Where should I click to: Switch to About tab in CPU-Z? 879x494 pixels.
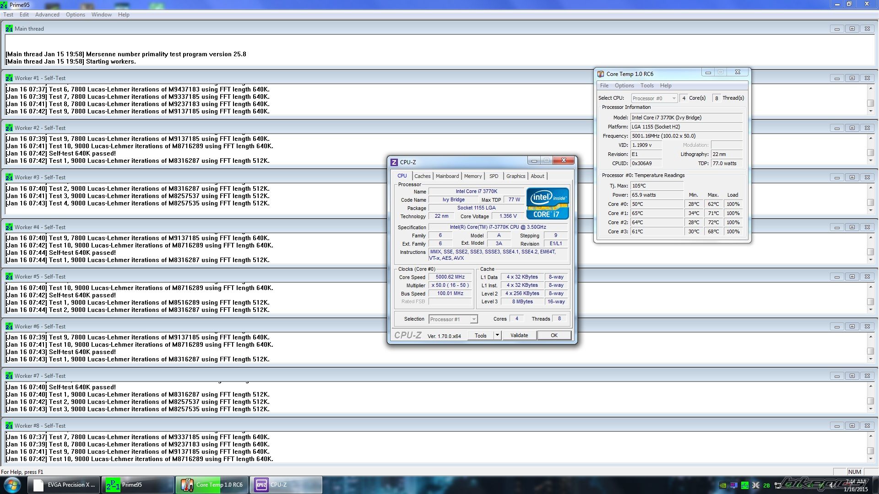537,176
